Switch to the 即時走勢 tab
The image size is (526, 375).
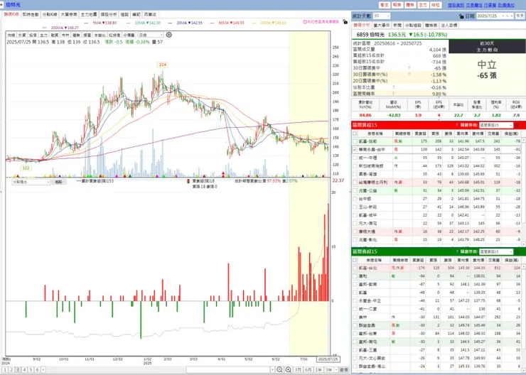[31, 14]
